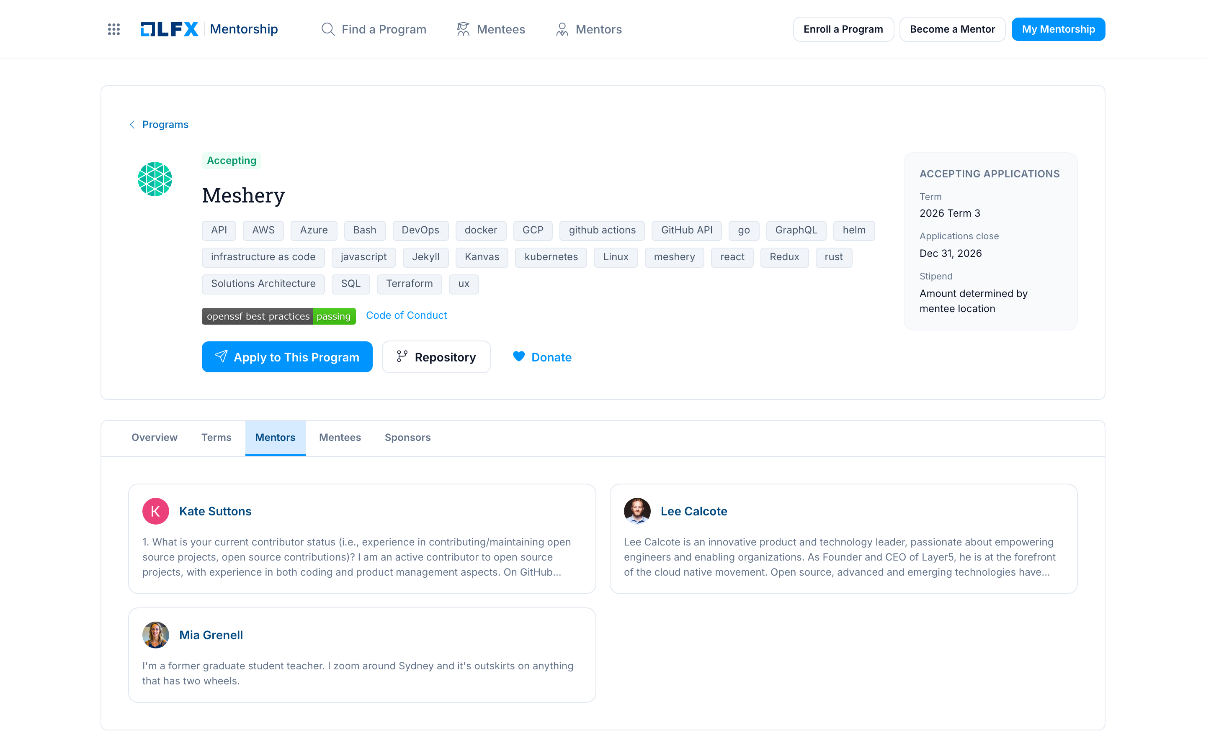Screen dimensions: 1206x753
Task: Click the Solutions Architecture tag
Action: [263, 284]
